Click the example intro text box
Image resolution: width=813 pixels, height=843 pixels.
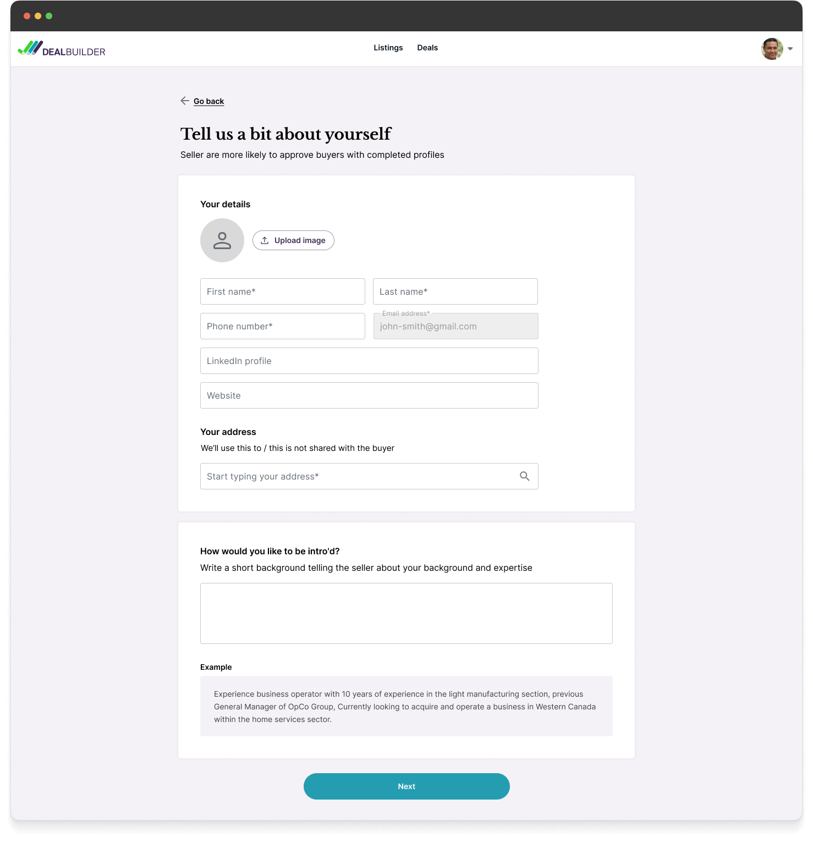pyautogui.click(x=406, y=706)
